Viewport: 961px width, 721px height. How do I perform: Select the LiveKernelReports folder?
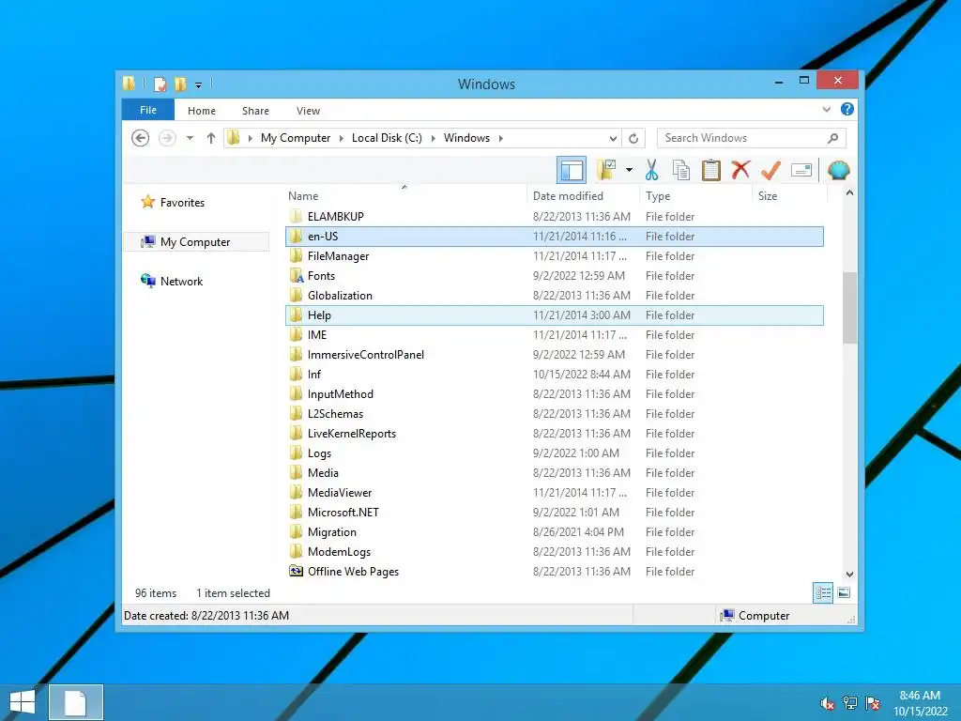coord(555,434)
